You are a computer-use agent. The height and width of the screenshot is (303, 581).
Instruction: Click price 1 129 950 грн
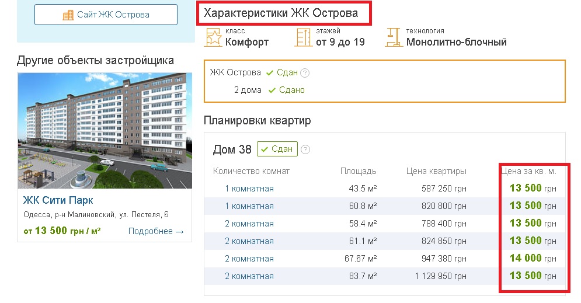(x=440, y=276)
